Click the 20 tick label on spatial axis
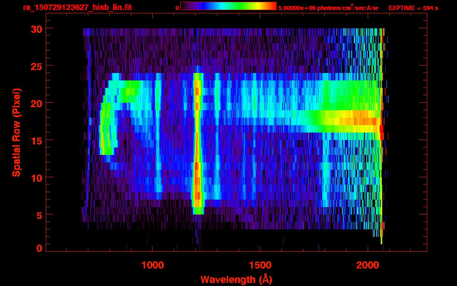Viewport: 457px width, 286px height. [35, 103]
